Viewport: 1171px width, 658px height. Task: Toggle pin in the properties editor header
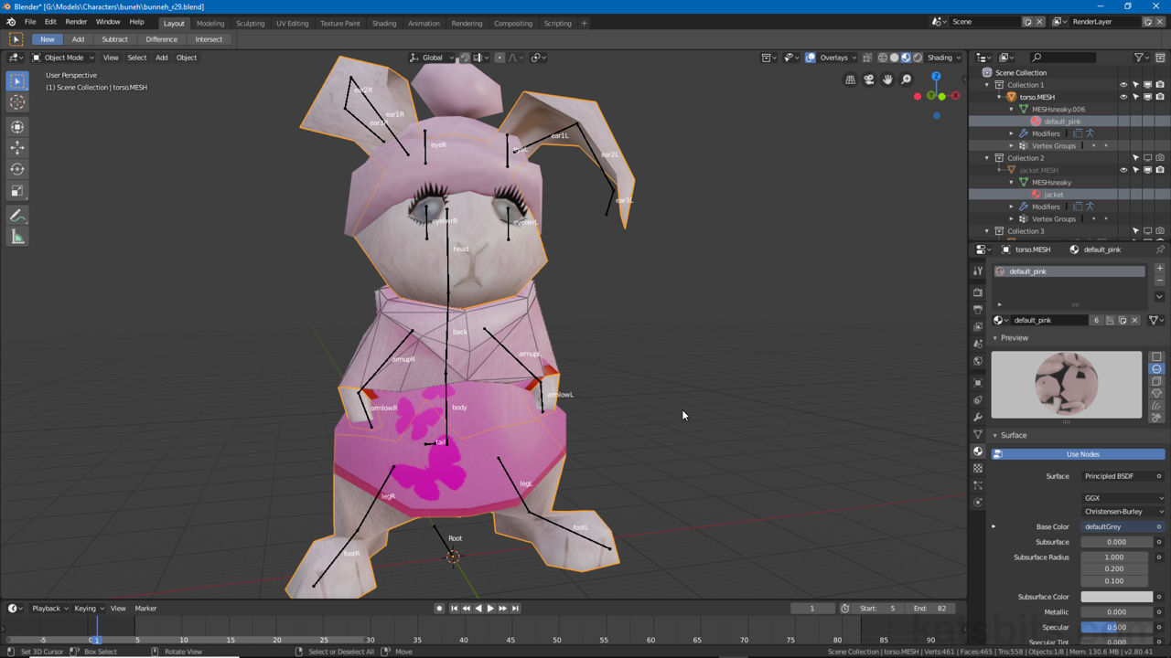coord(1160,249)
